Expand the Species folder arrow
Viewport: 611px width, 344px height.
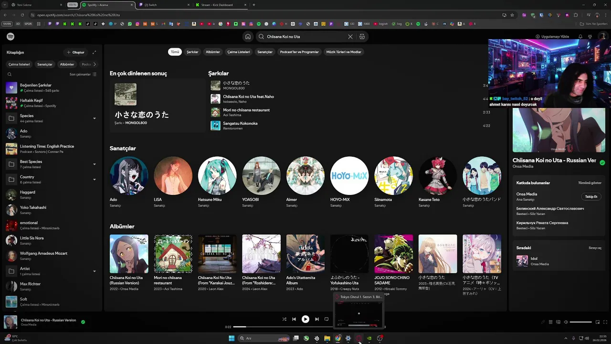tap(94, 118)
